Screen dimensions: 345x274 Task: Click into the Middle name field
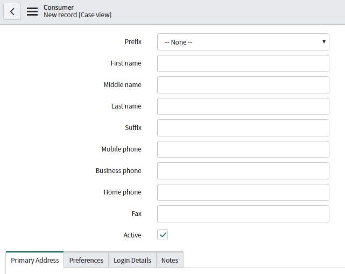[x=243, y=85]
